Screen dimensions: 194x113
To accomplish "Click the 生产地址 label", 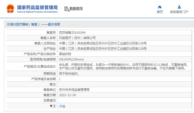I will coord(50,49).
